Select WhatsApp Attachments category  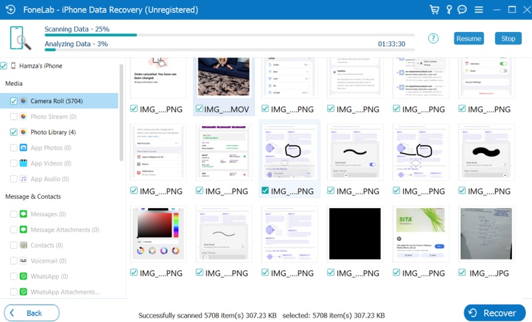[x=59, y=292]
